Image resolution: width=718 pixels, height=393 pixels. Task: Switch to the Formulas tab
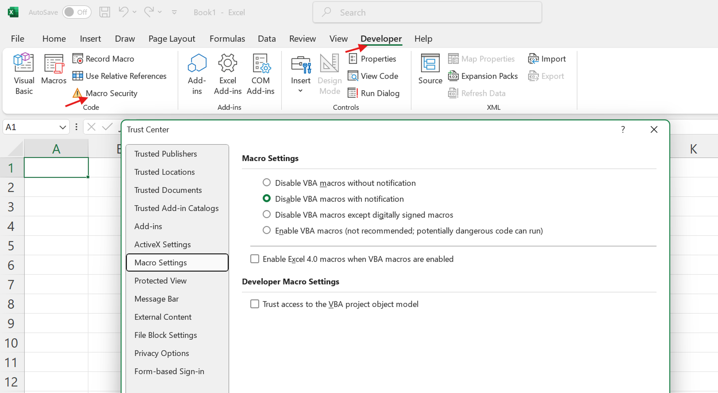pos(227,39)
